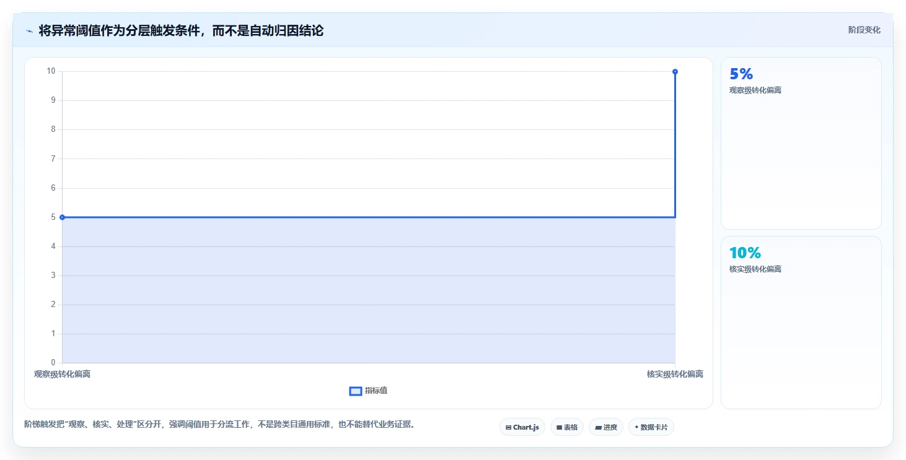Click the footnote text starting 阶梯触发
The width and height of the screenshot is (906, 460).
pos(219,425)
